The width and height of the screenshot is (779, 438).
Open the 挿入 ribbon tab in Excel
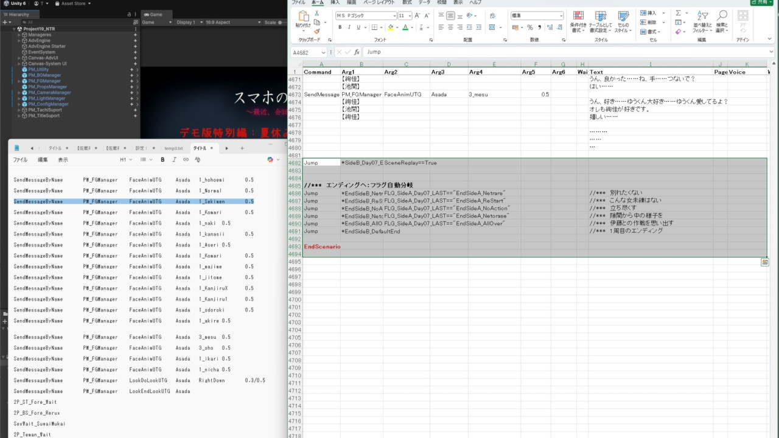click(x=335, y=2)
